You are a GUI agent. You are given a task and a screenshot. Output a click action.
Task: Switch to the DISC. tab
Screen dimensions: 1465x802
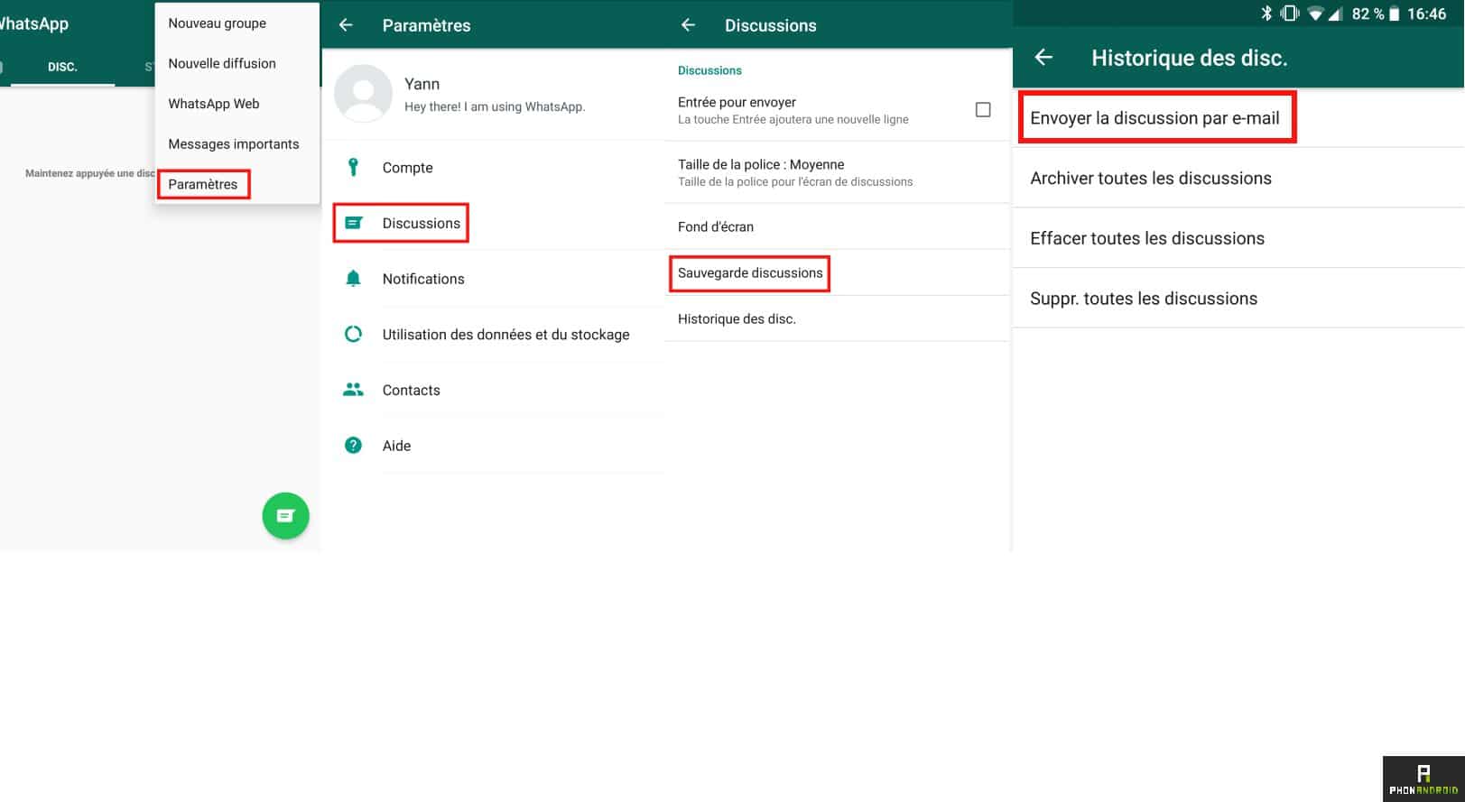tap(62, 67)
